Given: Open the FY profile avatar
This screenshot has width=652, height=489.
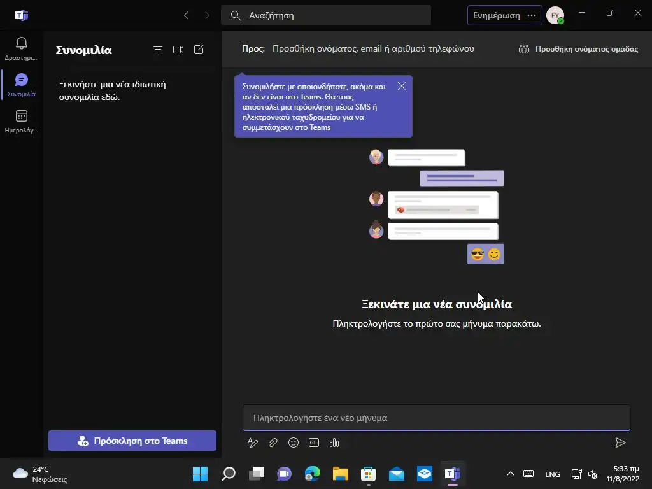Looking at the screenshot, I should (x=555, y=15).
